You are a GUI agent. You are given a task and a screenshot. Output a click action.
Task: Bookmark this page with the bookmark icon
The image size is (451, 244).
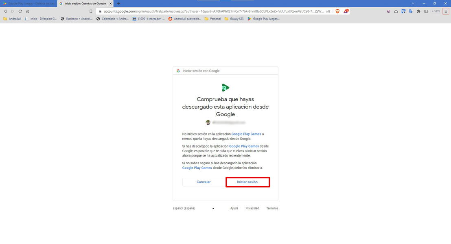pyautogui.click(x=91, y=11)
